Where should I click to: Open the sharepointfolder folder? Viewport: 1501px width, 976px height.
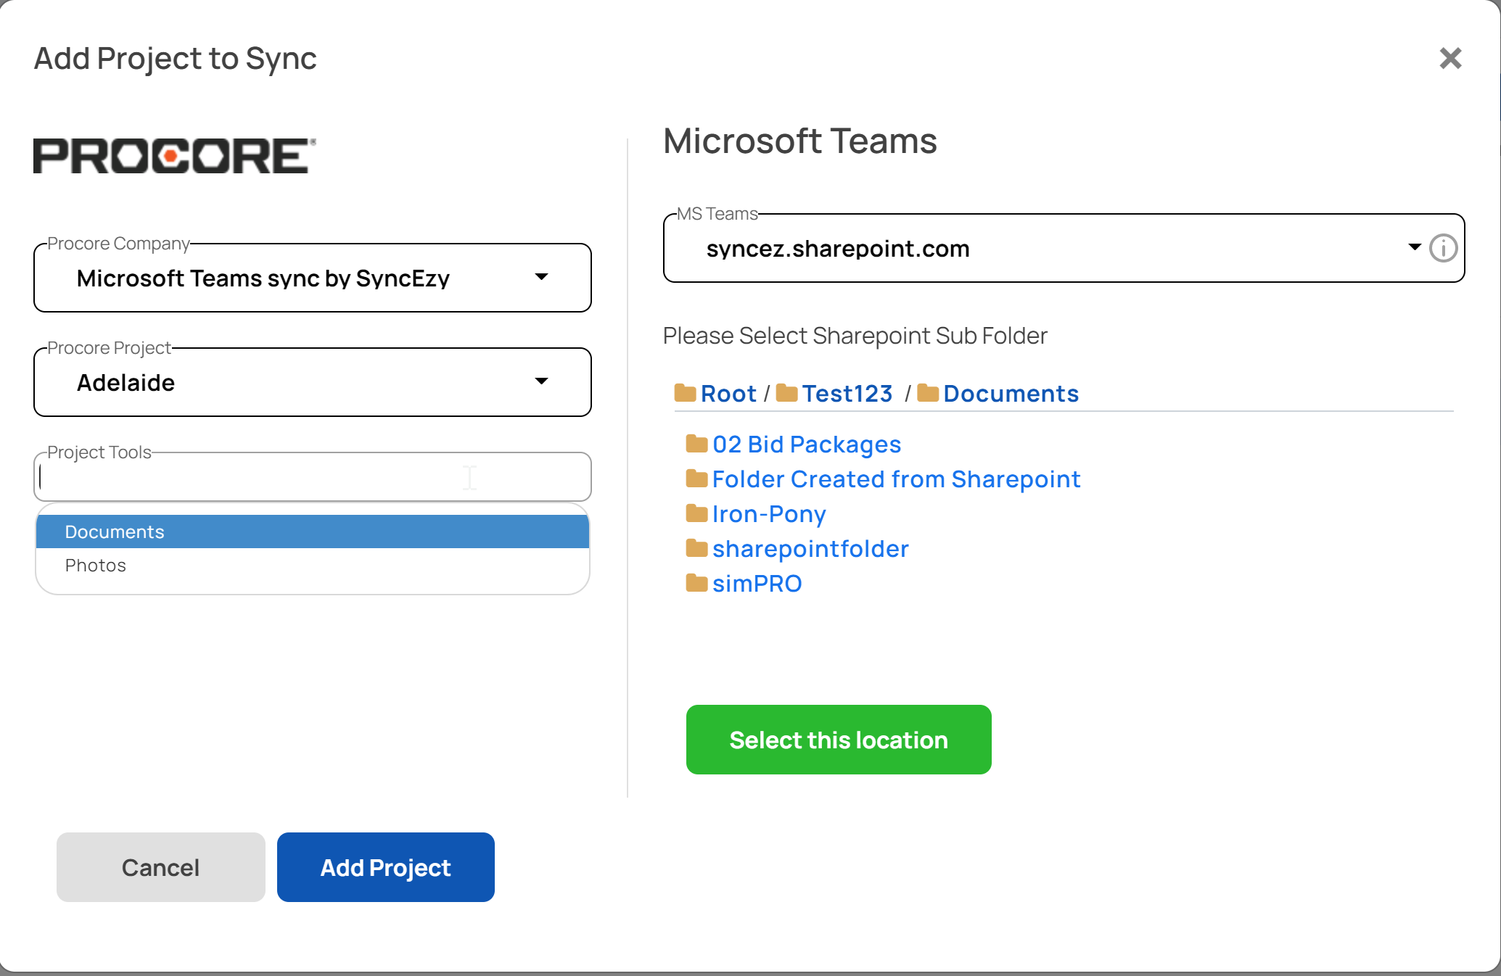pos(810,548)
